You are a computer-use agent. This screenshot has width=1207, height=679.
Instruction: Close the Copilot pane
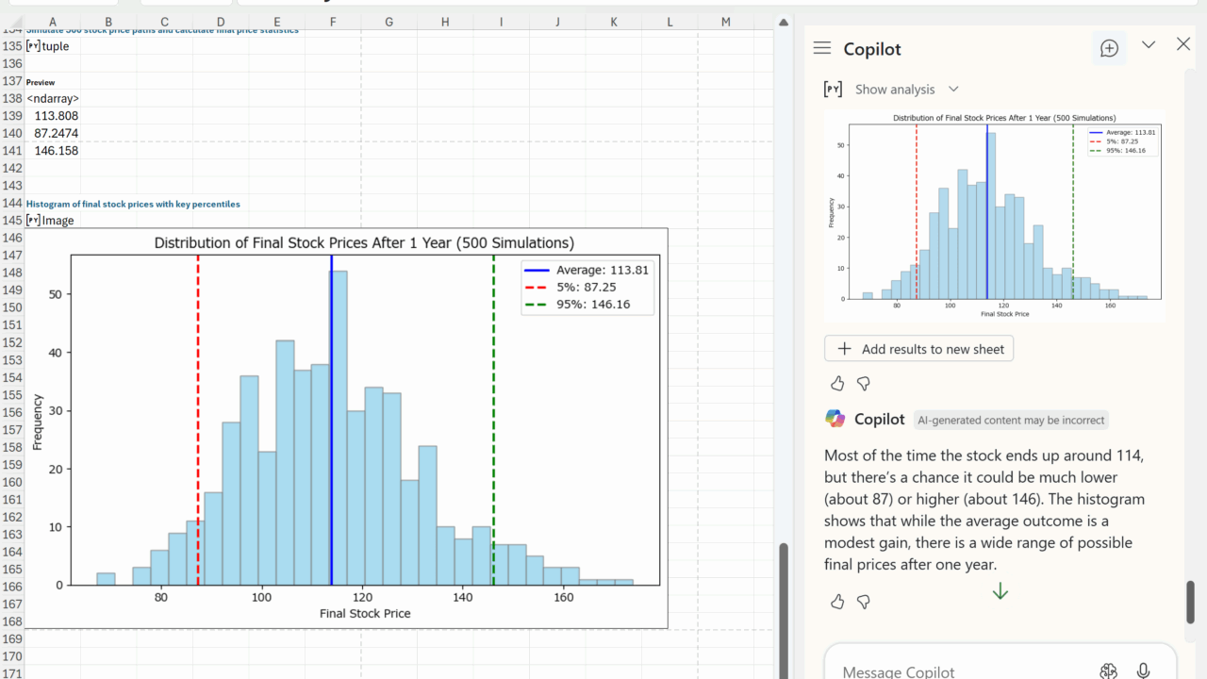pos(1183,44)
